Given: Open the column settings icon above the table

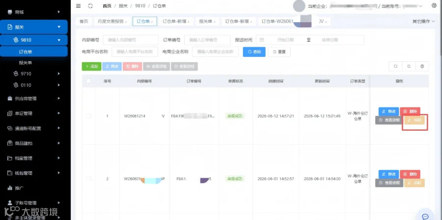Looking at the screenshot, I should pos(422,66).
